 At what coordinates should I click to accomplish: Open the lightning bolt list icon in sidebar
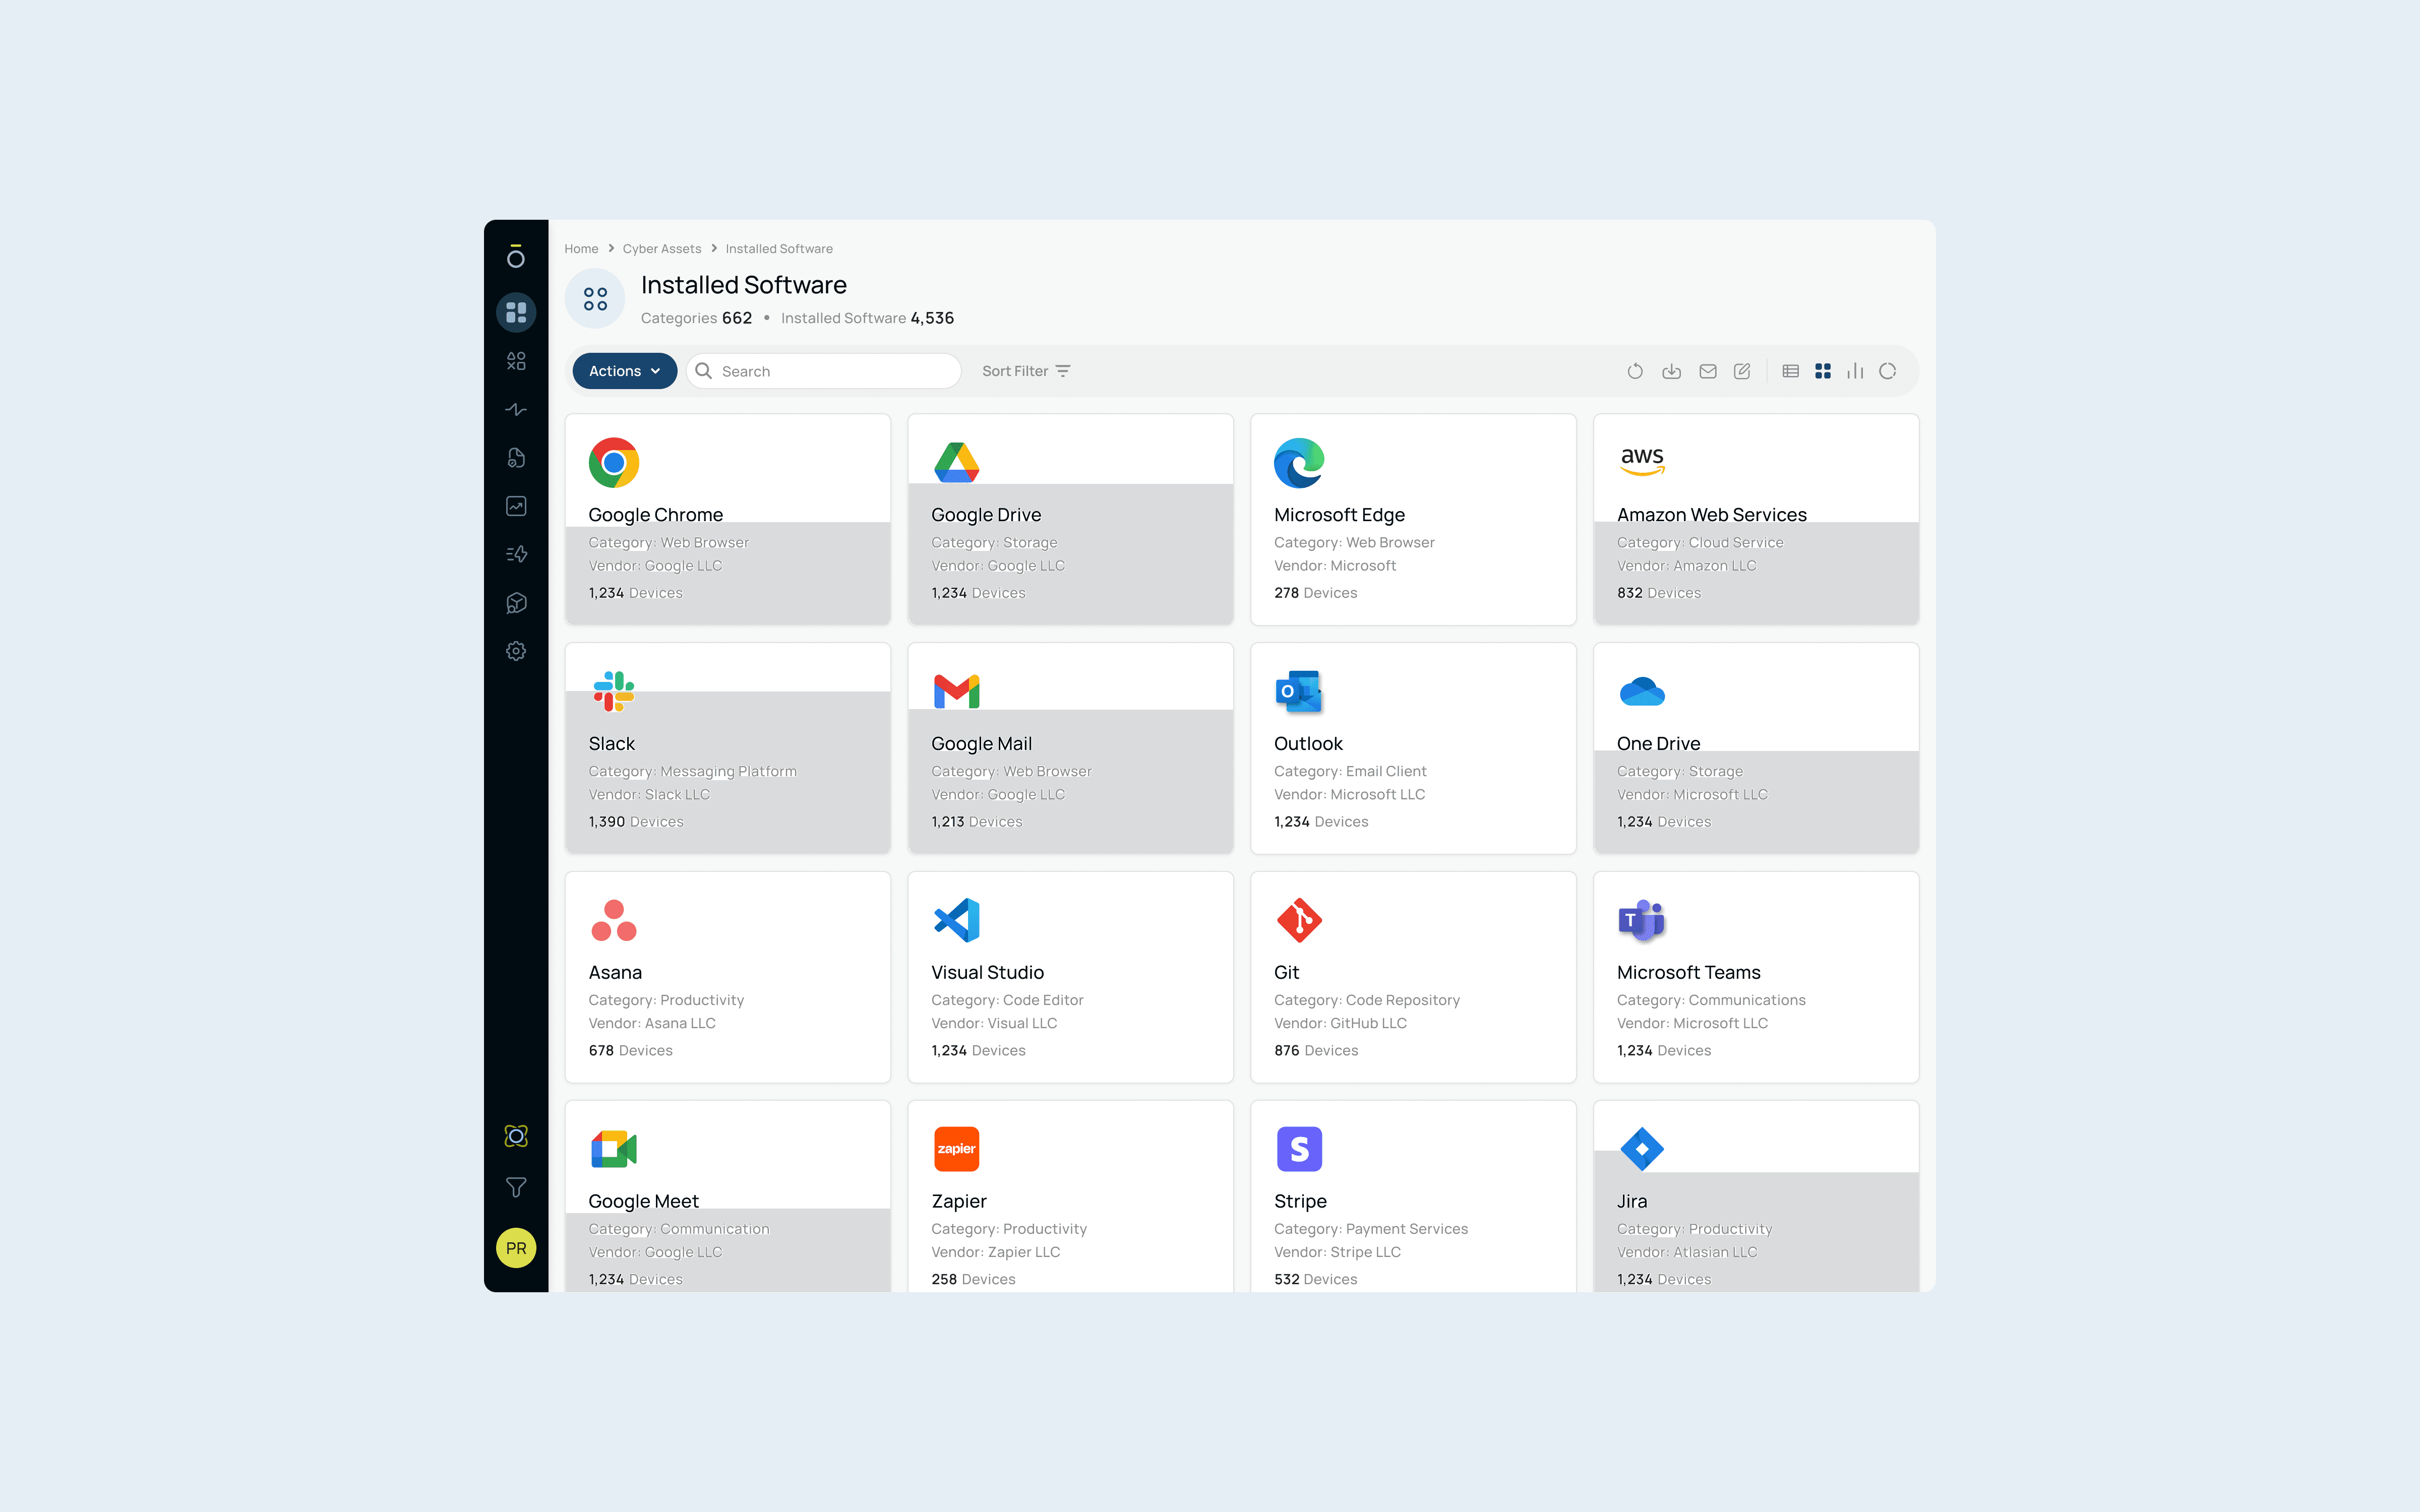coord(516,554)
